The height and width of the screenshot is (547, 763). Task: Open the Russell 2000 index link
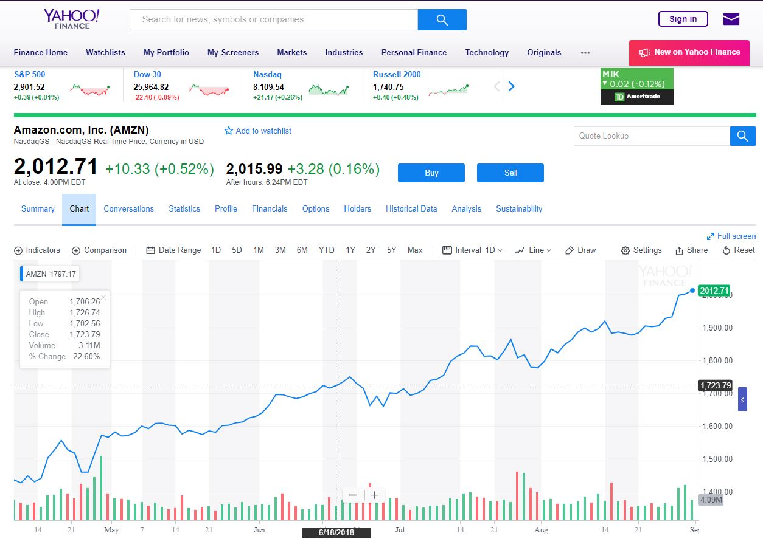pos(397,75)
